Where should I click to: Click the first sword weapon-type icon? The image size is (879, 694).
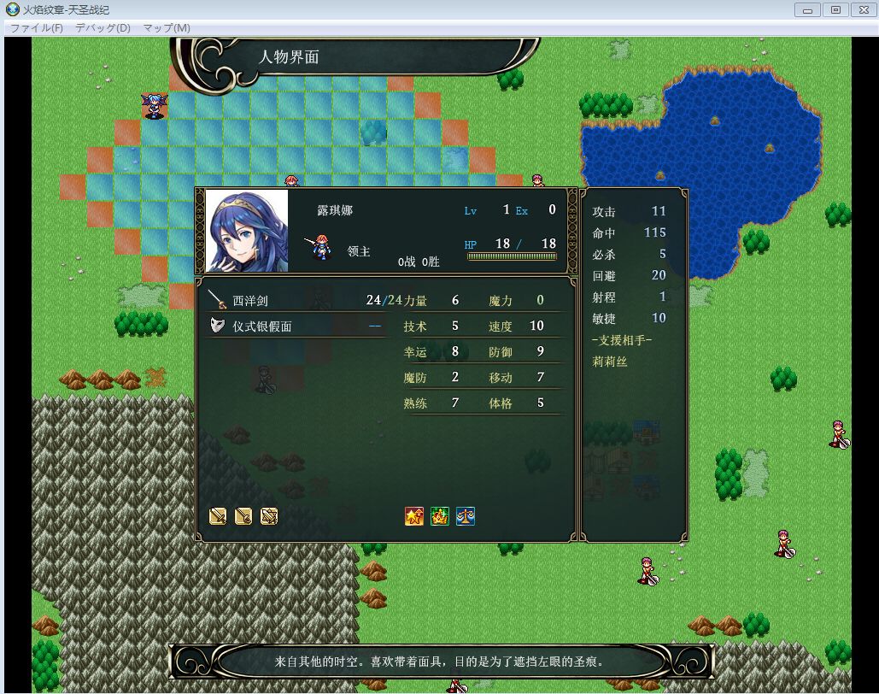(218, 516)
